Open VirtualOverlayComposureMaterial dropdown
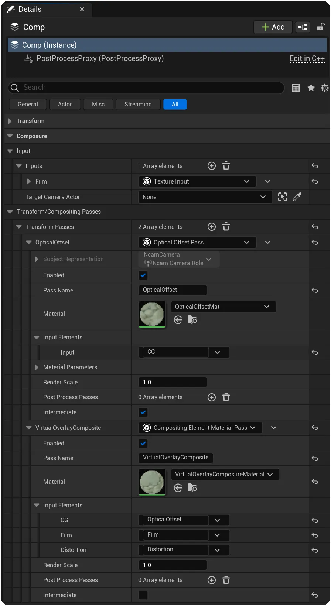The width and height of the screenshot is (331, 606). pyautogui.click(x=225, y=474)
